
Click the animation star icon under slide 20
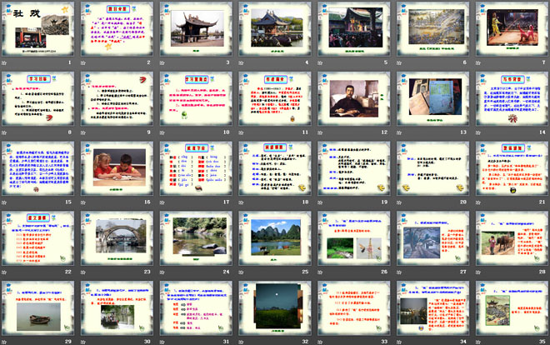click(399, 202)
